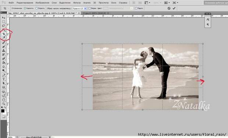Open the View Extras dropdown
The width and height of the screenshot is (228, 138).
147,3
